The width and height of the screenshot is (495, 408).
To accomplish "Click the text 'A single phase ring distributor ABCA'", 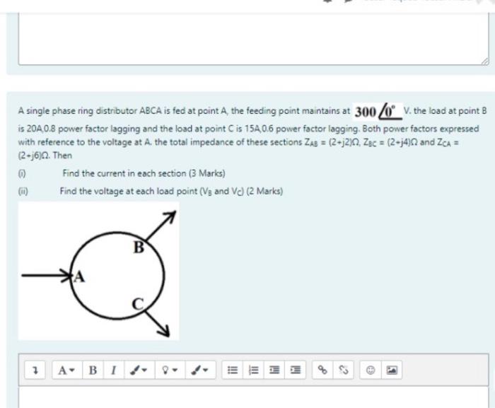I will coord(90,111).
